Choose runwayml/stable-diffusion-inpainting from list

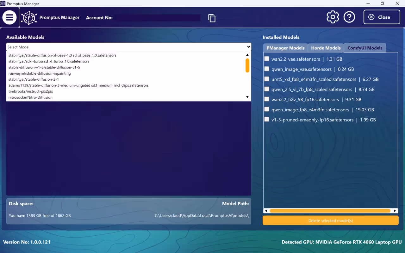pos(40,73)
